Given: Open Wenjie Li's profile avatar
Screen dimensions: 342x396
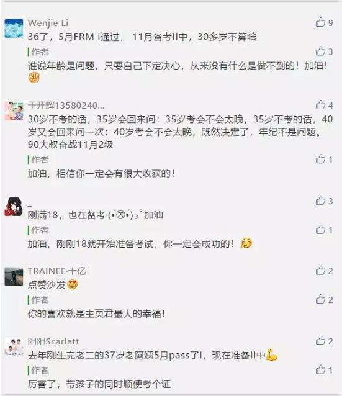Looking at the screenshot, I should (x=14, y=29).
